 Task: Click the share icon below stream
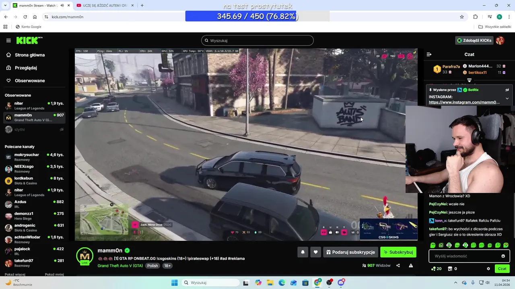(x=398, y=265)
